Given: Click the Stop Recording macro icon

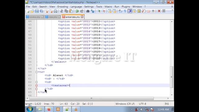Looking at the screenshot, I should pyautogui.click(x=164, y=11).
